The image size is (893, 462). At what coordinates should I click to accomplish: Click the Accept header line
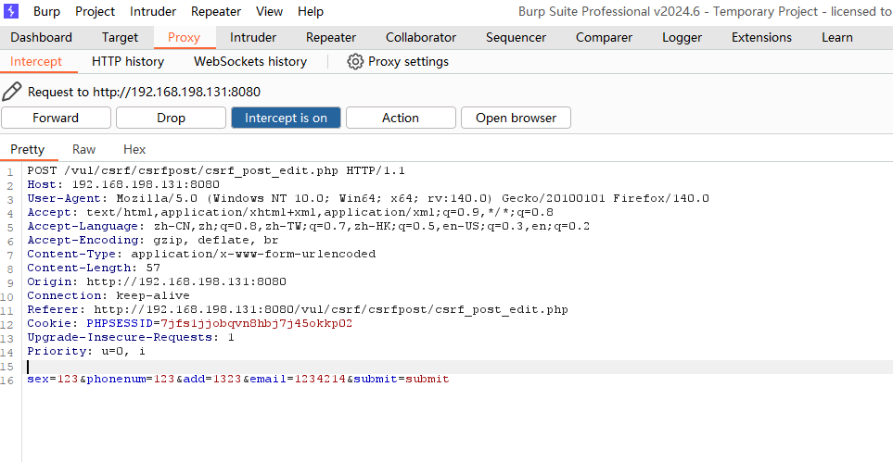coord(290,212)
